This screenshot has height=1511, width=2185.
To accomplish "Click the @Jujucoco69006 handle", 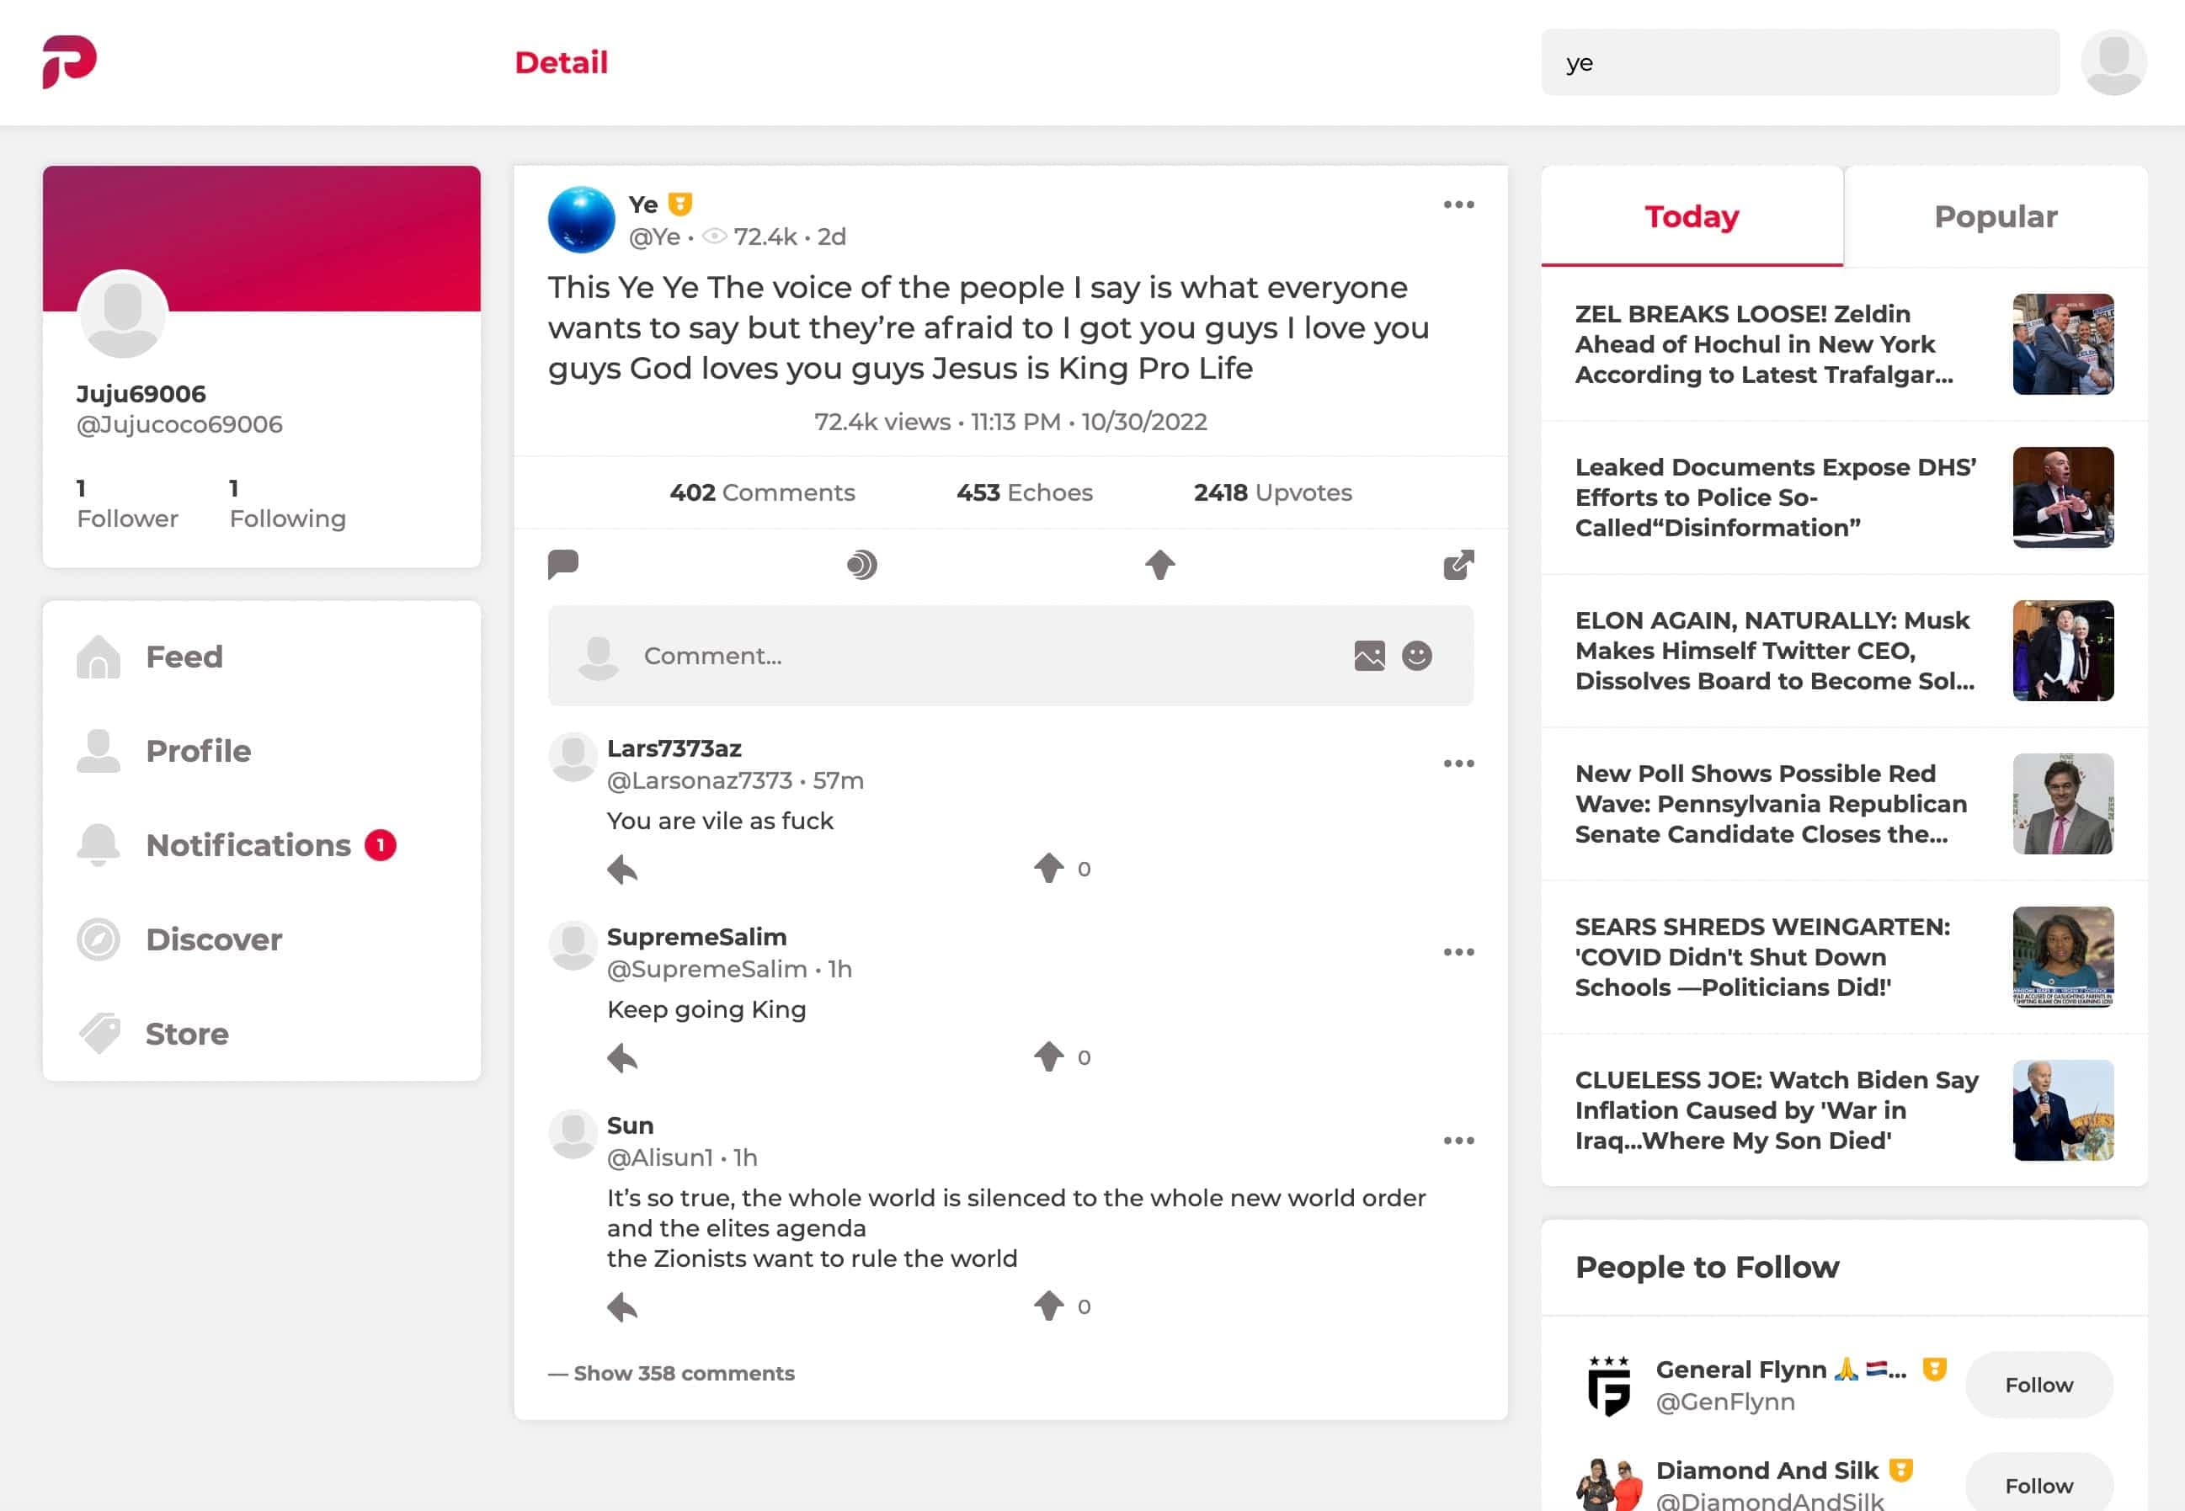I will (180, 424).
